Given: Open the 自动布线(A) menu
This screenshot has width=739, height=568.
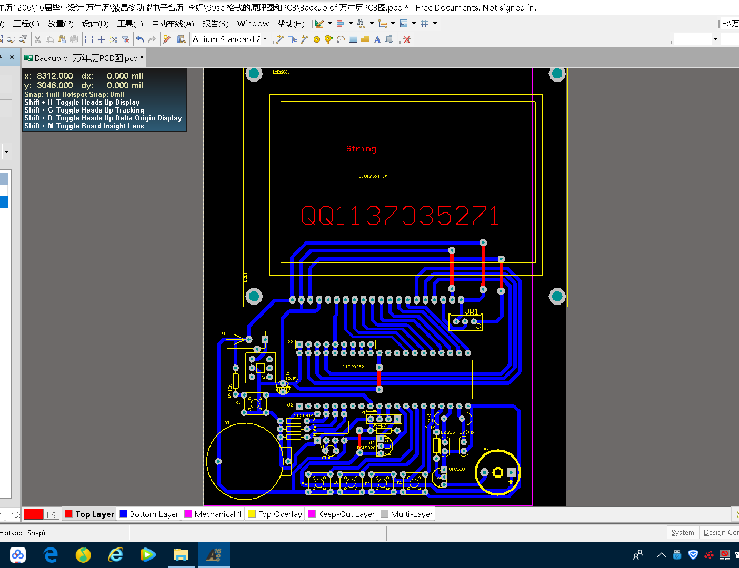Looking at the screenshot, I should (173, 24).
